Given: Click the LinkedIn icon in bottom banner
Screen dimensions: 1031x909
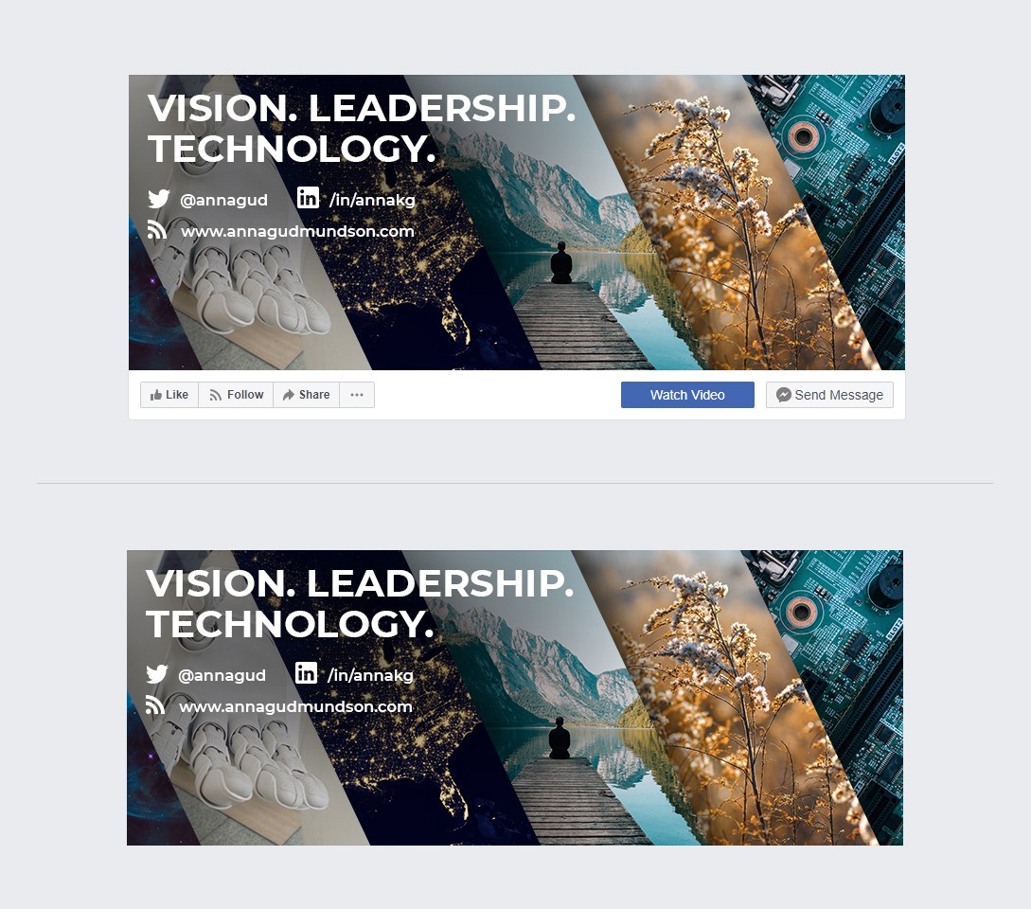Looking at the screenshot, I should 306,673.
